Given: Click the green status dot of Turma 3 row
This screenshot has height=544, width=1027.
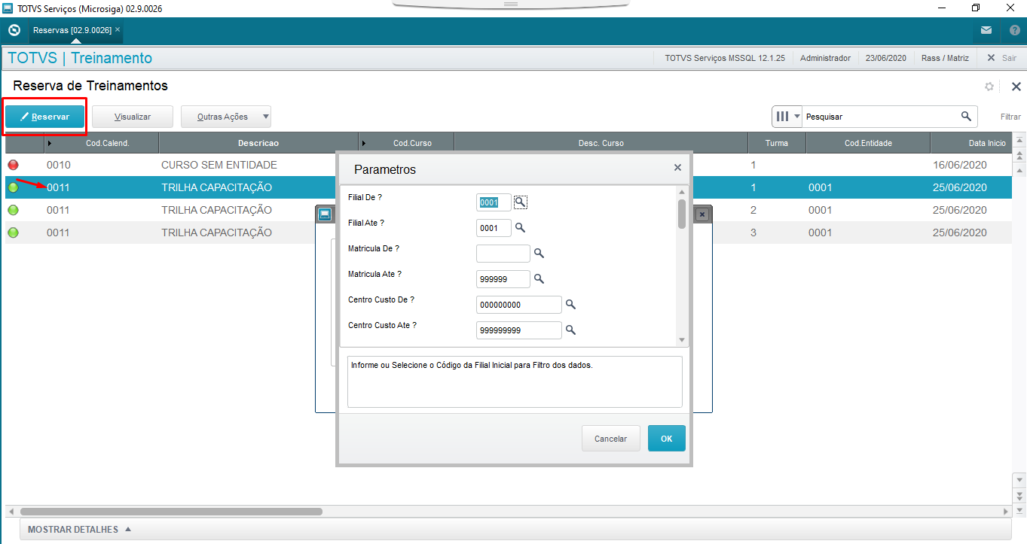Looking at the screenshot, I should [13, 232].
